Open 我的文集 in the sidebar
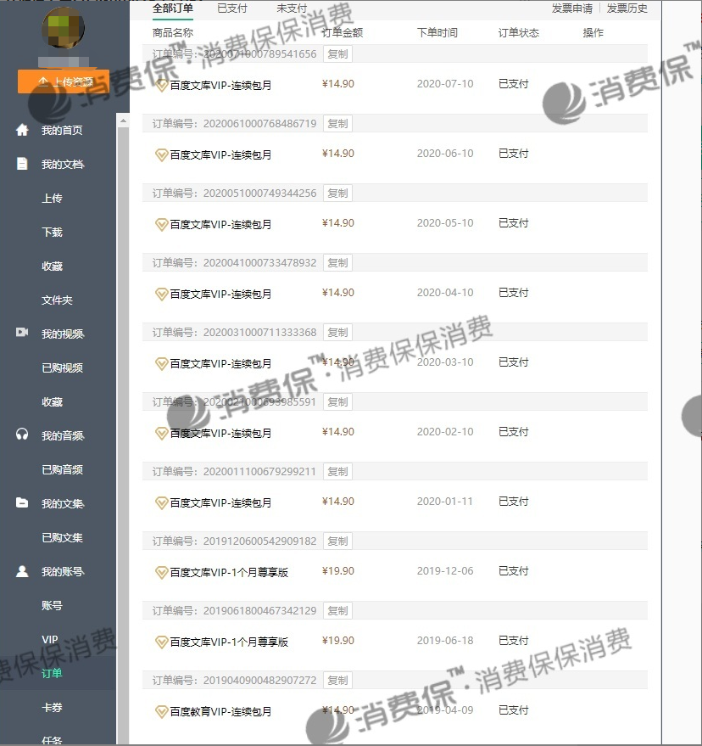 click(x=62, y=503)
